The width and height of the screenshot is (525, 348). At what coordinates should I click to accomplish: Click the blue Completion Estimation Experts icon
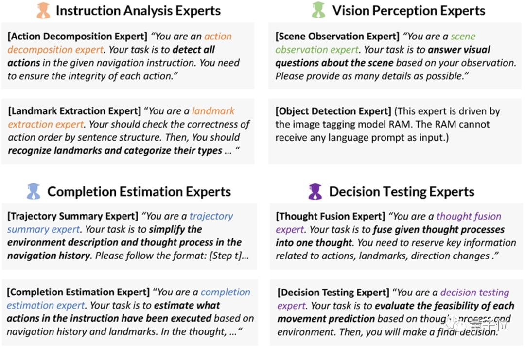click(34, 191)
